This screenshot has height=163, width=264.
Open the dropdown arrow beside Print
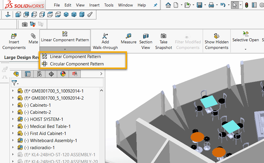pos(217,5)
